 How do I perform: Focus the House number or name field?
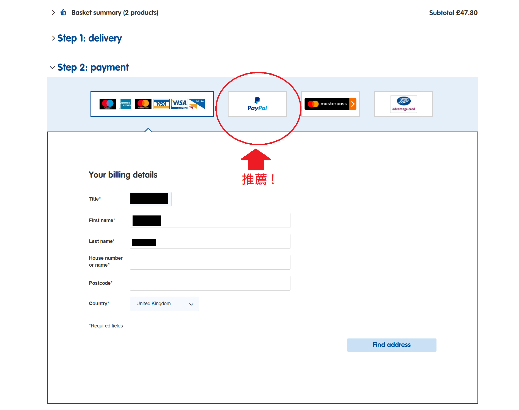pyautogui.click(x=210, y=262)
